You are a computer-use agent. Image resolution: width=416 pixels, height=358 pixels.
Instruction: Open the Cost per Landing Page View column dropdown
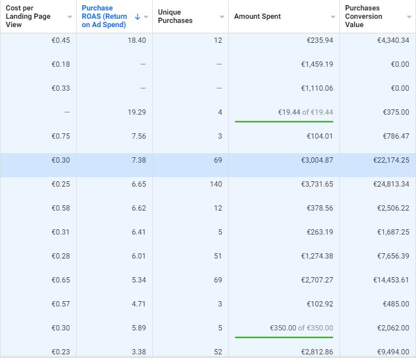70,17
